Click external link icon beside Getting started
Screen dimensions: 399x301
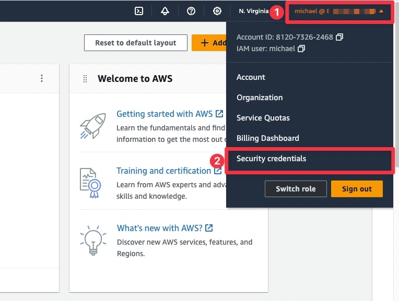[x=219, y=114]
